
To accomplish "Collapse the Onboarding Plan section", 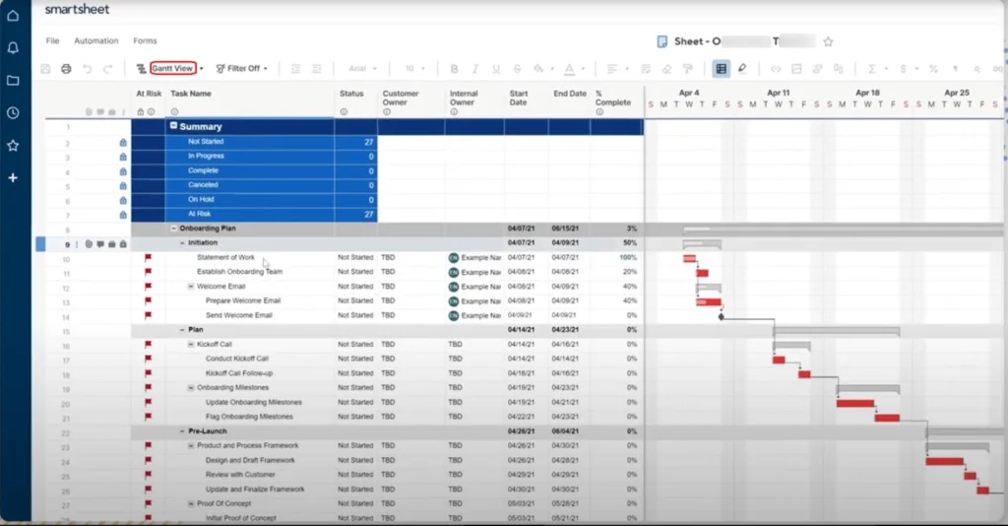I will (174, 228).
